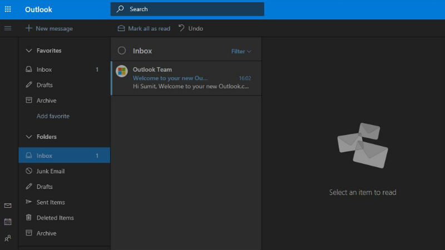Screen dimensions: 445x250
Task: Open Inbox under Favorites
Action: pyautogui.click(x=64, y=69)
